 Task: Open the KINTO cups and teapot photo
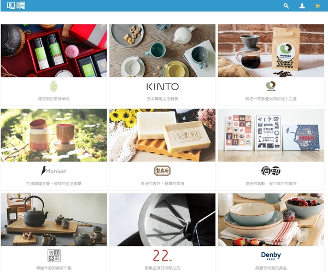pos(162,51)
